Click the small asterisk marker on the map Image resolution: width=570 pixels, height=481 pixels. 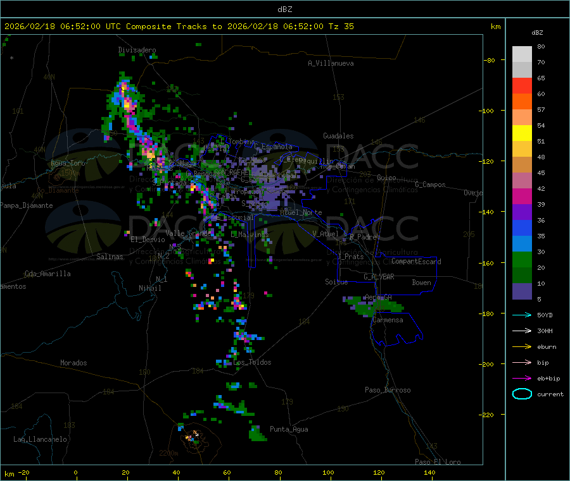click(12, 58)
